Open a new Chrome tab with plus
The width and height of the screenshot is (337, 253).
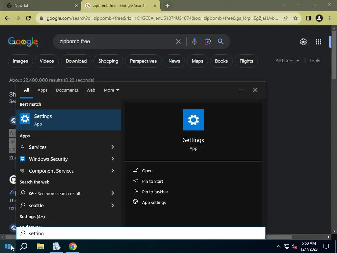(x=168, y=6)
